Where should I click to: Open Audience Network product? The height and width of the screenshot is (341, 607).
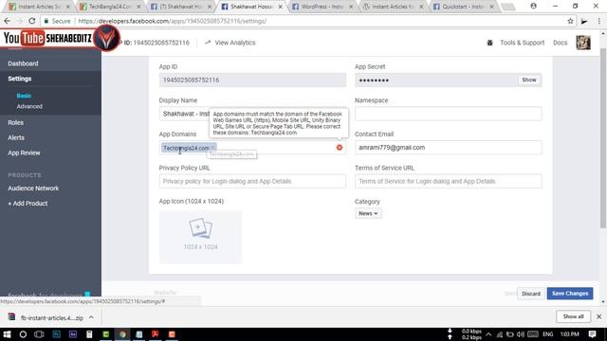[33, 188]
